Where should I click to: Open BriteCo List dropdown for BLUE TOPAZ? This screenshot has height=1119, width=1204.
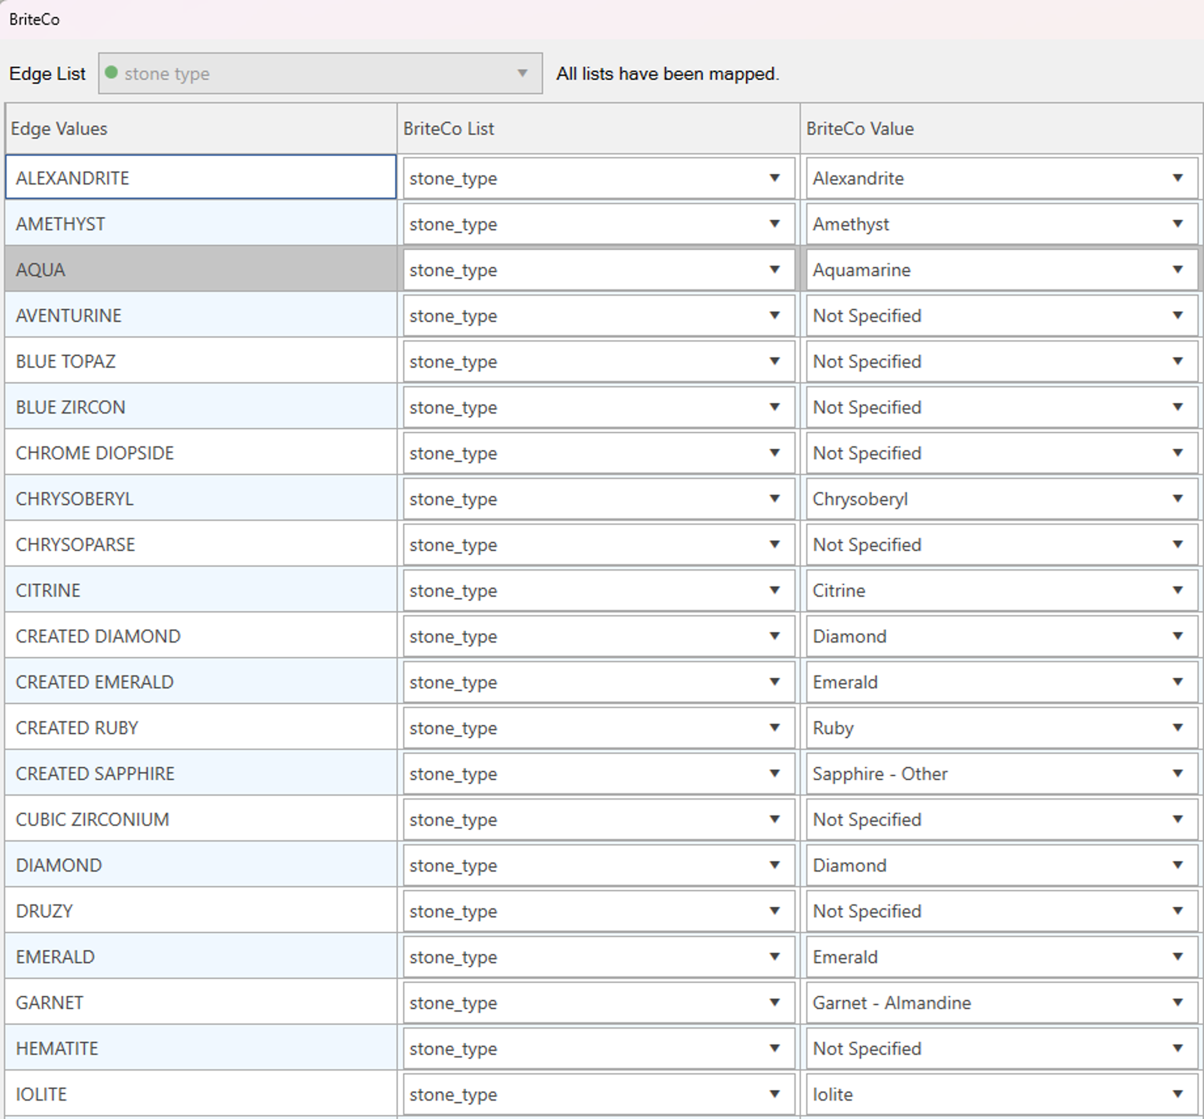coord(774,361)
